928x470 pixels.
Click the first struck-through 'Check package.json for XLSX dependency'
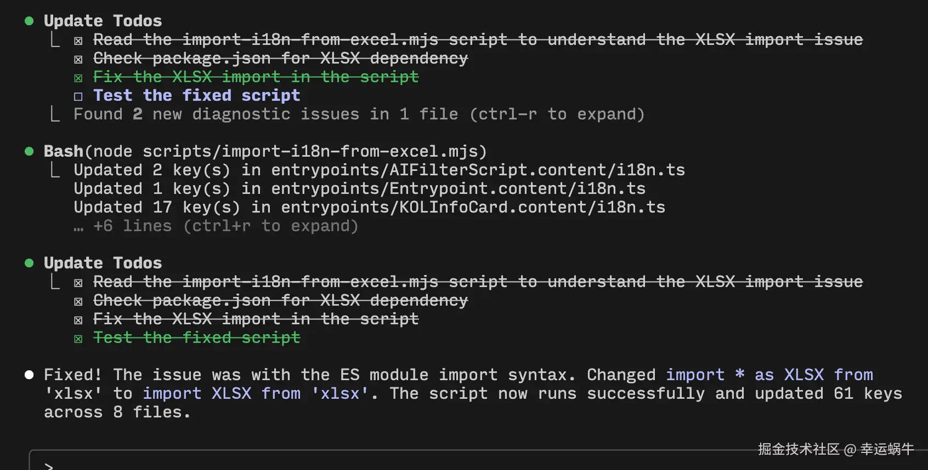[281, 58]
